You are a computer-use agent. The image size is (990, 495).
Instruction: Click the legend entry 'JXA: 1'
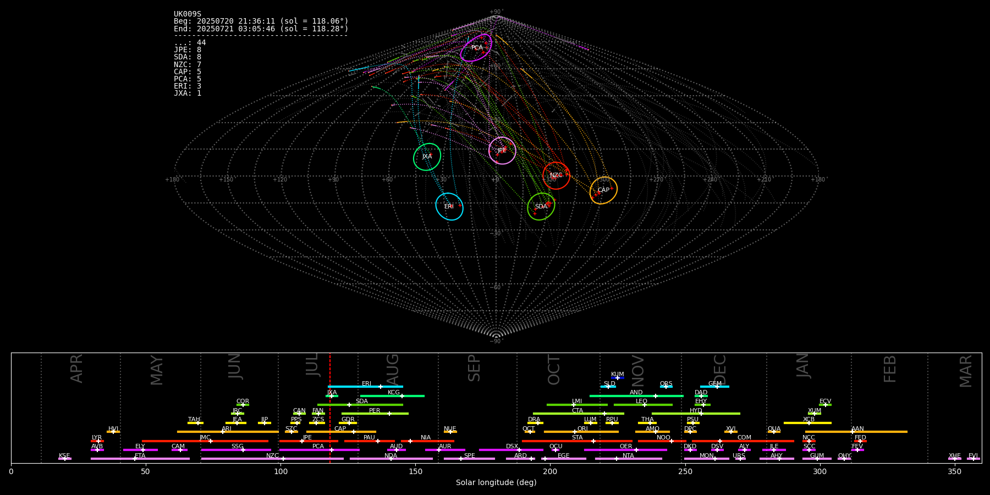point(188,94)
